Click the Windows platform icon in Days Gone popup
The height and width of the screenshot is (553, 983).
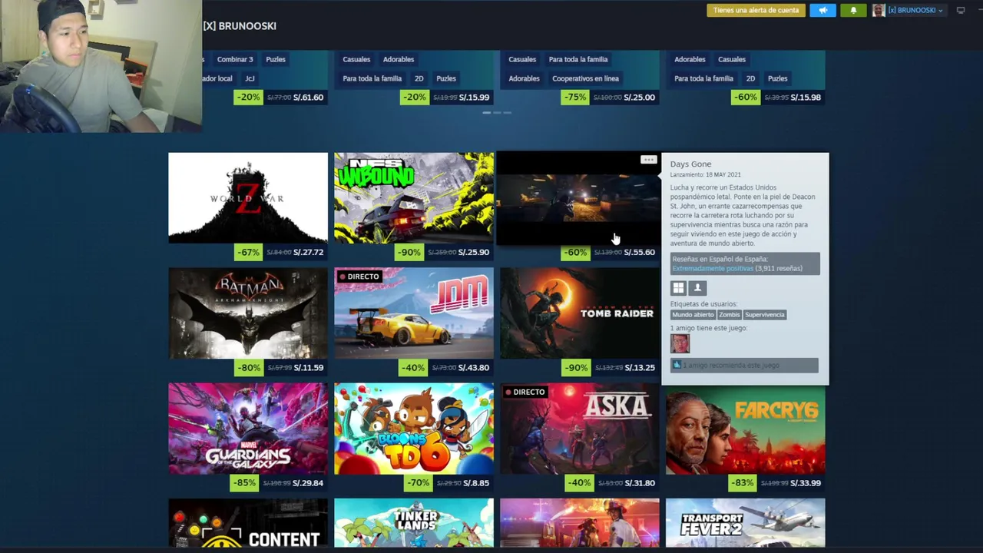(x=678, y=288)
